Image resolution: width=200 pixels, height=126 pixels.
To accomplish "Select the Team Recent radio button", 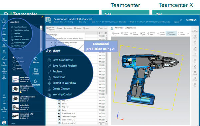I will click(14, 61).
